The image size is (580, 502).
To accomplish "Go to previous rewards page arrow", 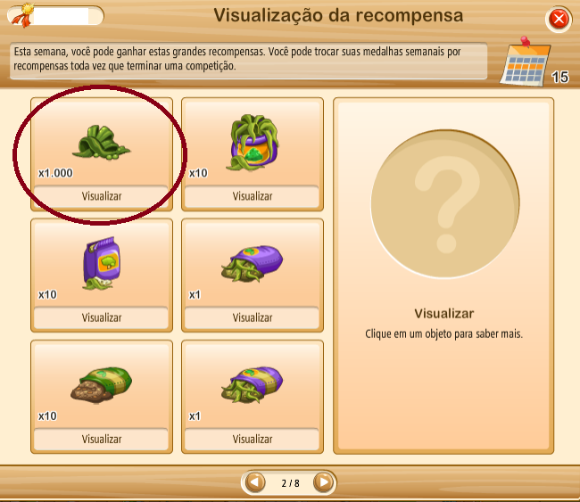I will pos(255,482).
